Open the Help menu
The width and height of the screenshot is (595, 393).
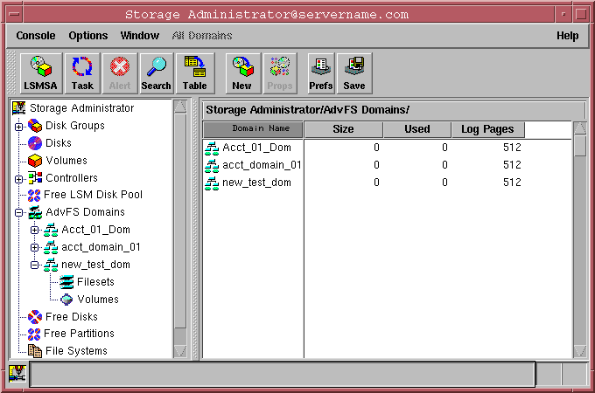(x=567, y=36)
